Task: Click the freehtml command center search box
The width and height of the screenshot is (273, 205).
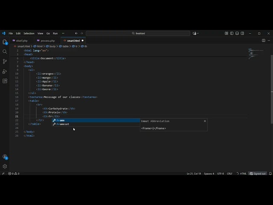Action: [x=138, y=33]
